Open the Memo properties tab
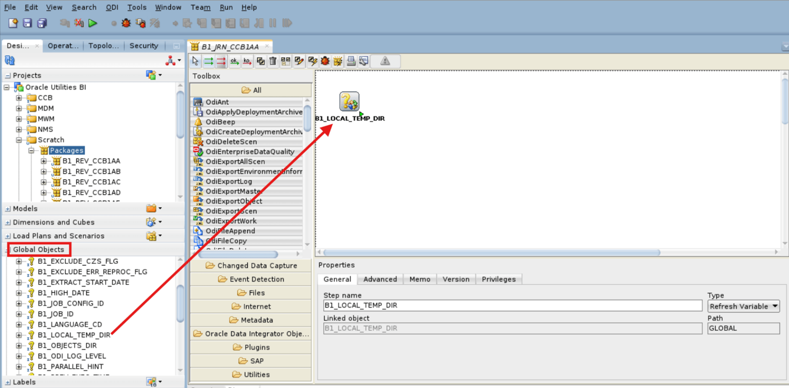Screen dimensions: 789x388 tap(420, 279)
